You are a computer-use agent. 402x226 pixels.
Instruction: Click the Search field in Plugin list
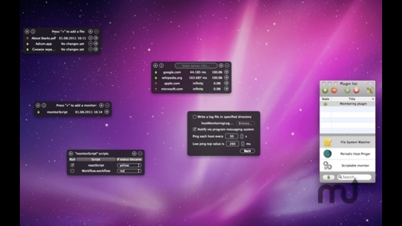click(354, 177)
